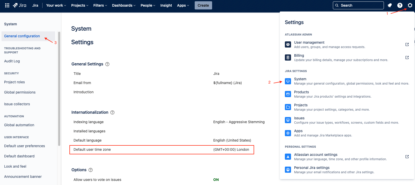Click the Jira logo

click(x=19, y=5)
